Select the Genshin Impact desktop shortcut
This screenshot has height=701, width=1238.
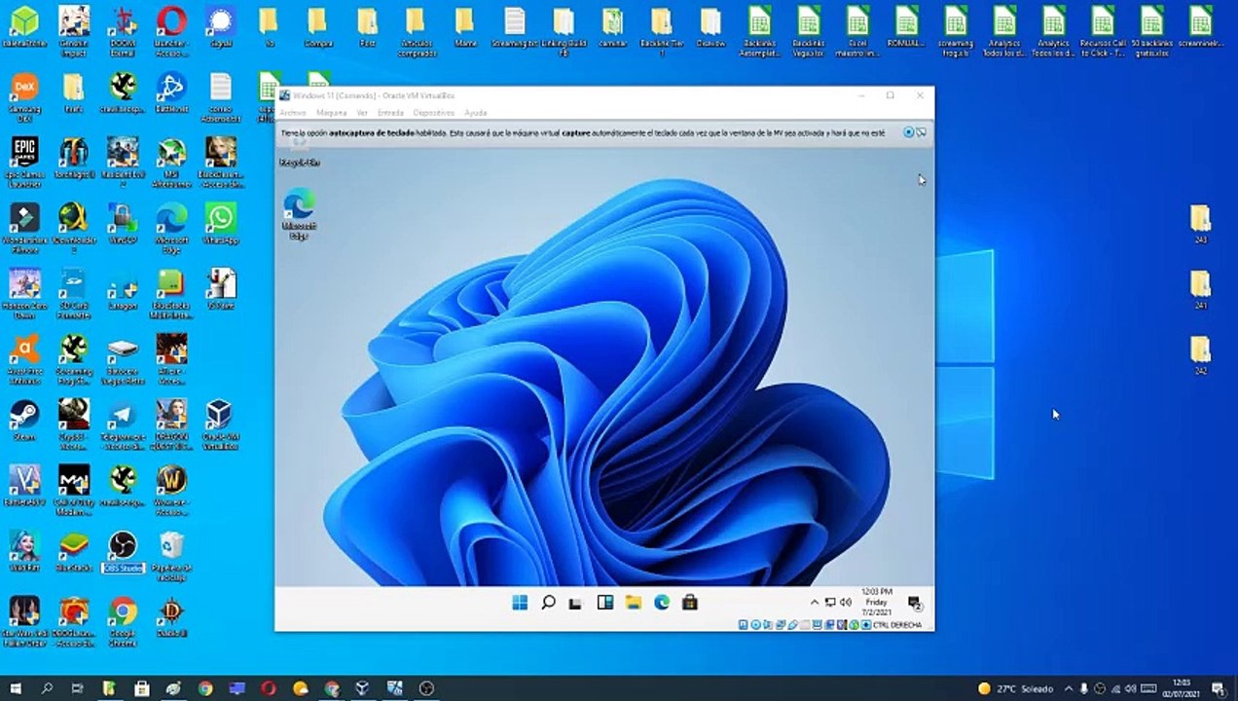tap(74, 29)
